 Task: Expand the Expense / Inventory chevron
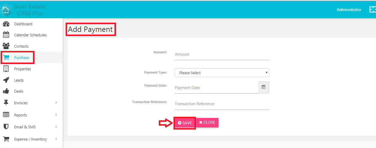56,139
